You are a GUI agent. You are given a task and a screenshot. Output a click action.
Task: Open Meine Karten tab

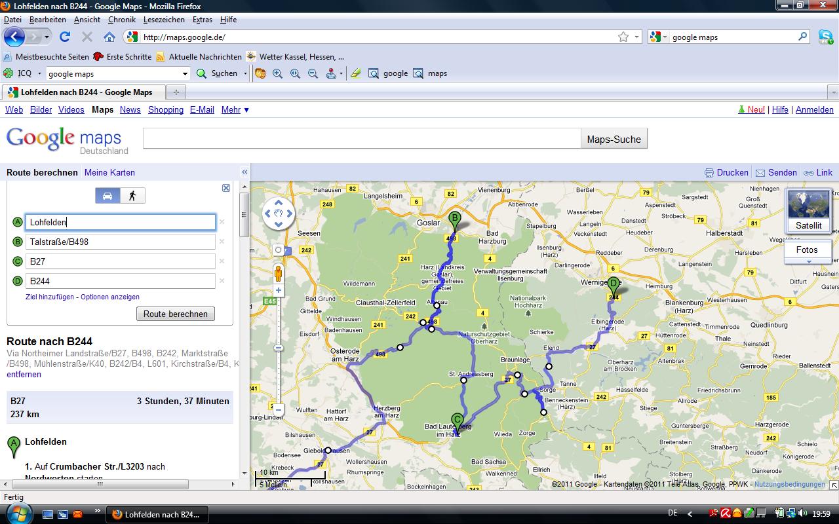[109, 173]
